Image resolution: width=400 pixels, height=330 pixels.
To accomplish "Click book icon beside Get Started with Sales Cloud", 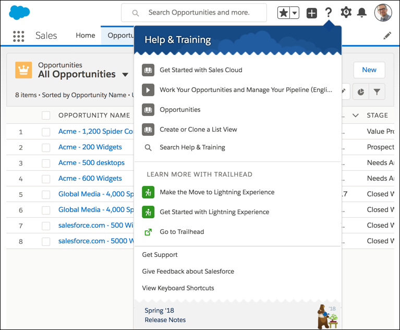I will click(x=148, y=70).
